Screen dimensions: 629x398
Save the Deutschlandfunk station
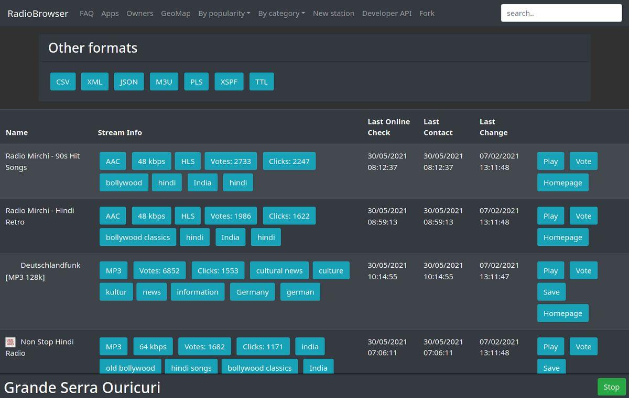pos(551,292)
